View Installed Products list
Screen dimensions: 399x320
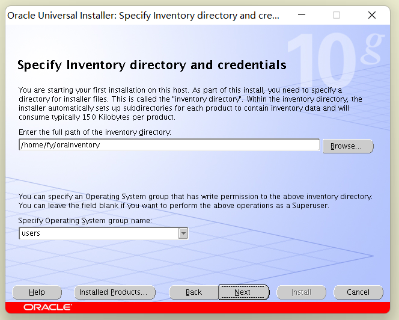click(x=115, y=292)
